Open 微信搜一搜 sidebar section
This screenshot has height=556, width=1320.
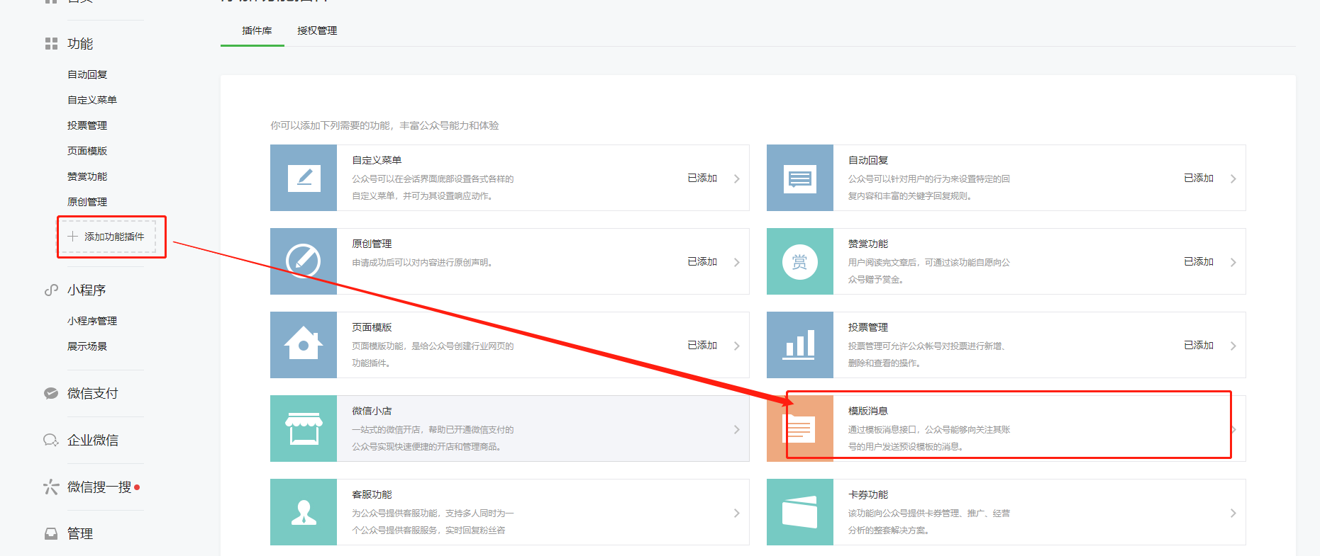99,487
